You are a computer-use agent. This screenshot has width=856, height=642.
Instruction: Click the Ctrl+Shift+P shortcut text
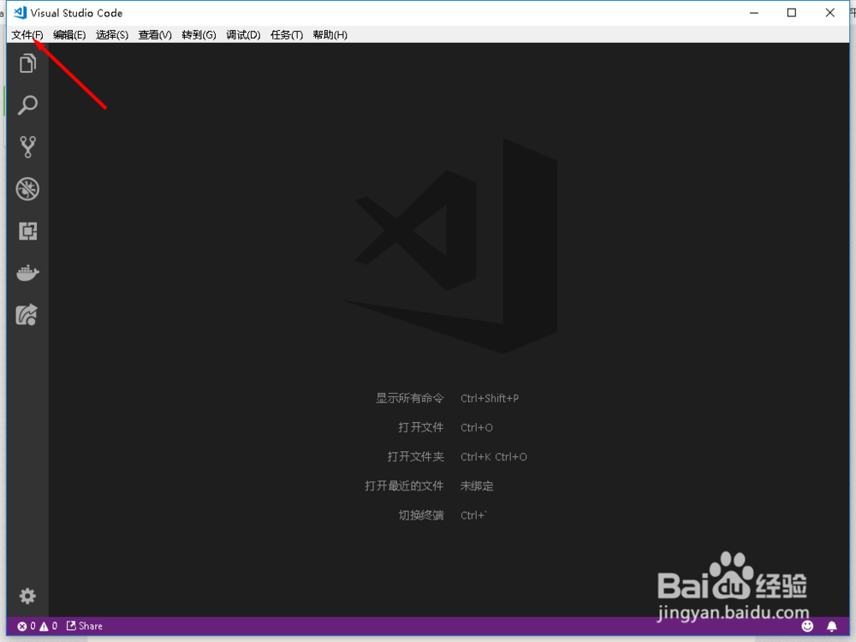[x=490, y=399]
